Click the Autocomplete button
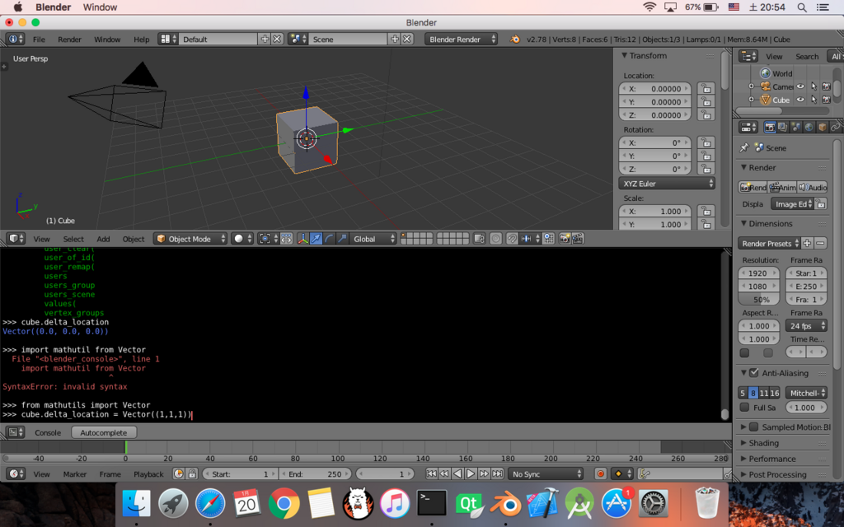 point(104,432)
